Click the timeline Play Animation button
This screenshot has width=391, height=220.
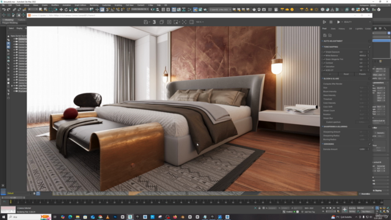point(331,208)
